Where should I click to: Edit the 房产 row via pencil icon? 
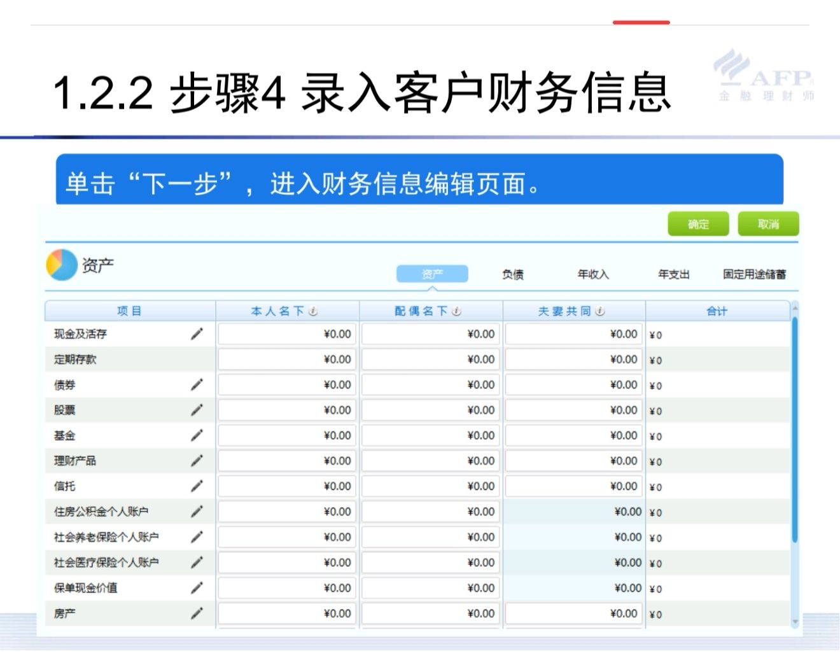pyautogui.click(x=197, y=613)
